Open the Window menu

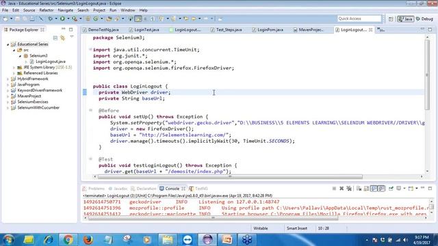128,10
